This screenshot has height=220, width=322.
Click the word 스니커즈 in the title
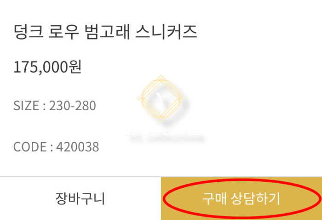(x=167, y=32)
